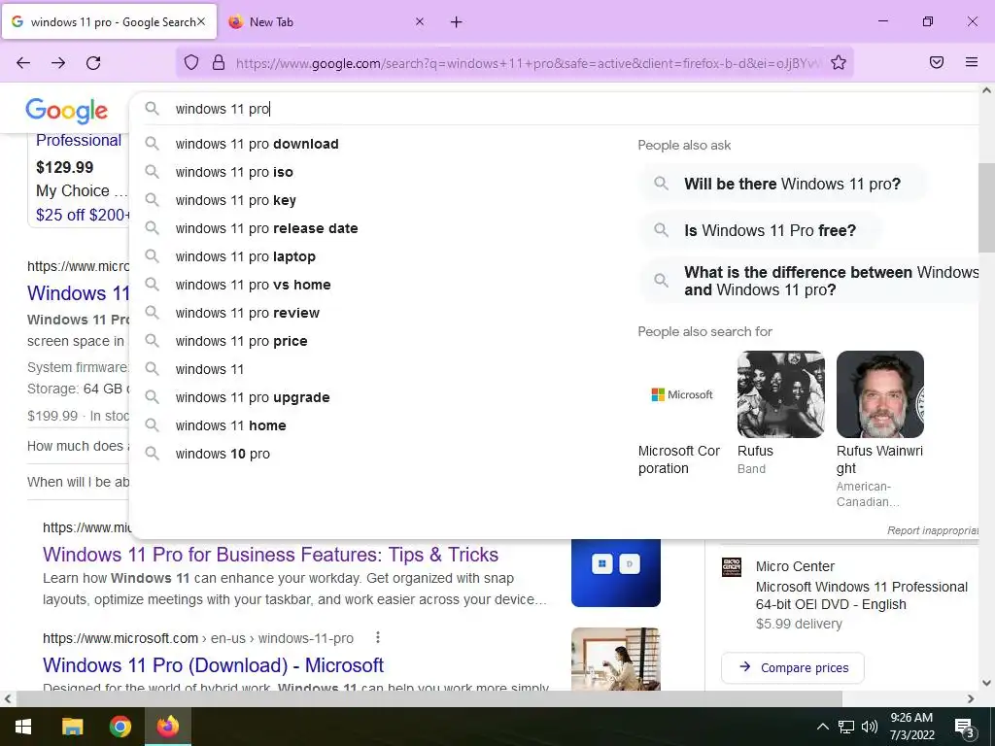Click the Micro Center store logo

pyautogui.click(x=732, y=567)
